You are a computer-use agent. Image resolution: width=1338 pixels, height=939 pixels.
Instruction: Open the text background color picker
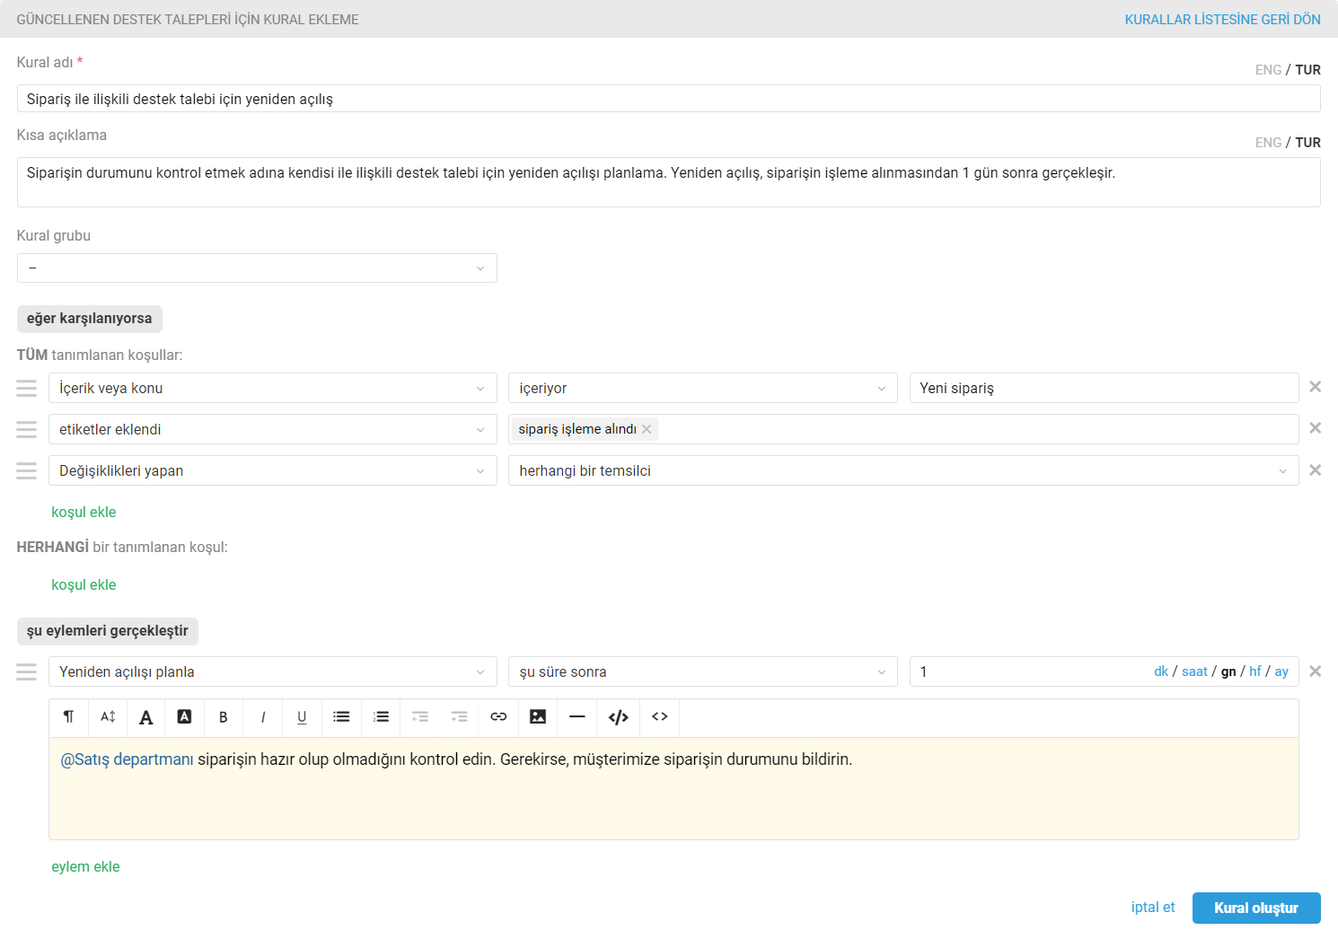click(184, 717)
